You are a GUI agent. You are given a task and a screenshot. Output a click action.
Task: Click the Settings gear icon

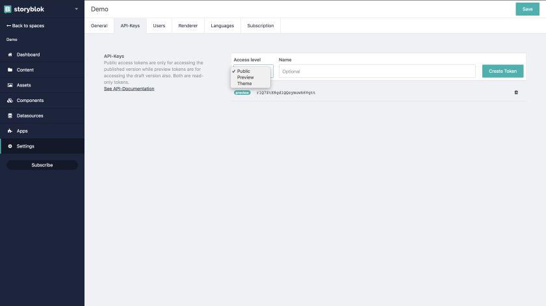click(10, 147)
